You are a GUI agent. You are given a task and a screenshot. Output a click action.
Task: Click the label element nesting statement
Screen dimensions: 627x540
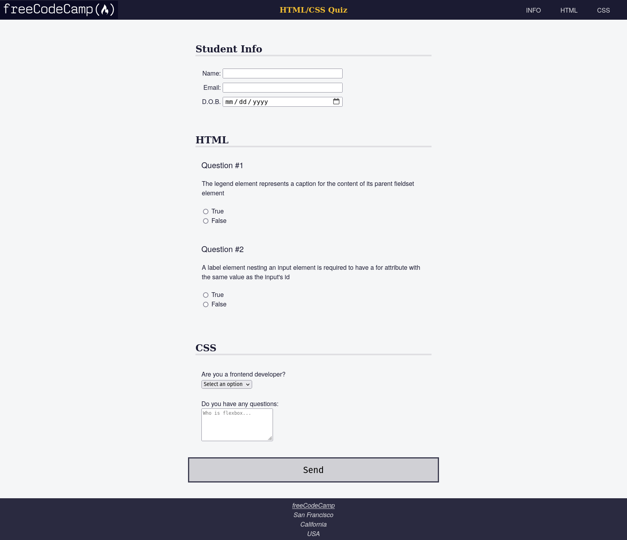point(311,272)
